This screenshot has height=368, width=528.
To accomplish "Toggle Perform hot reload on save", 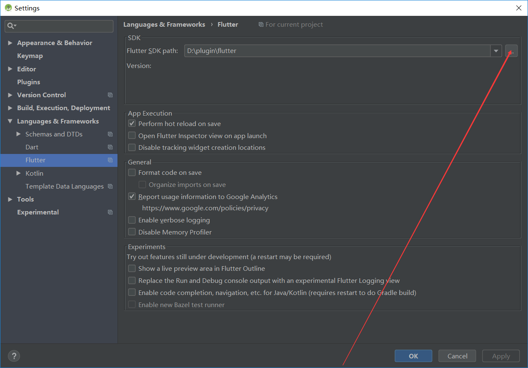I will [x=132, y=124].
